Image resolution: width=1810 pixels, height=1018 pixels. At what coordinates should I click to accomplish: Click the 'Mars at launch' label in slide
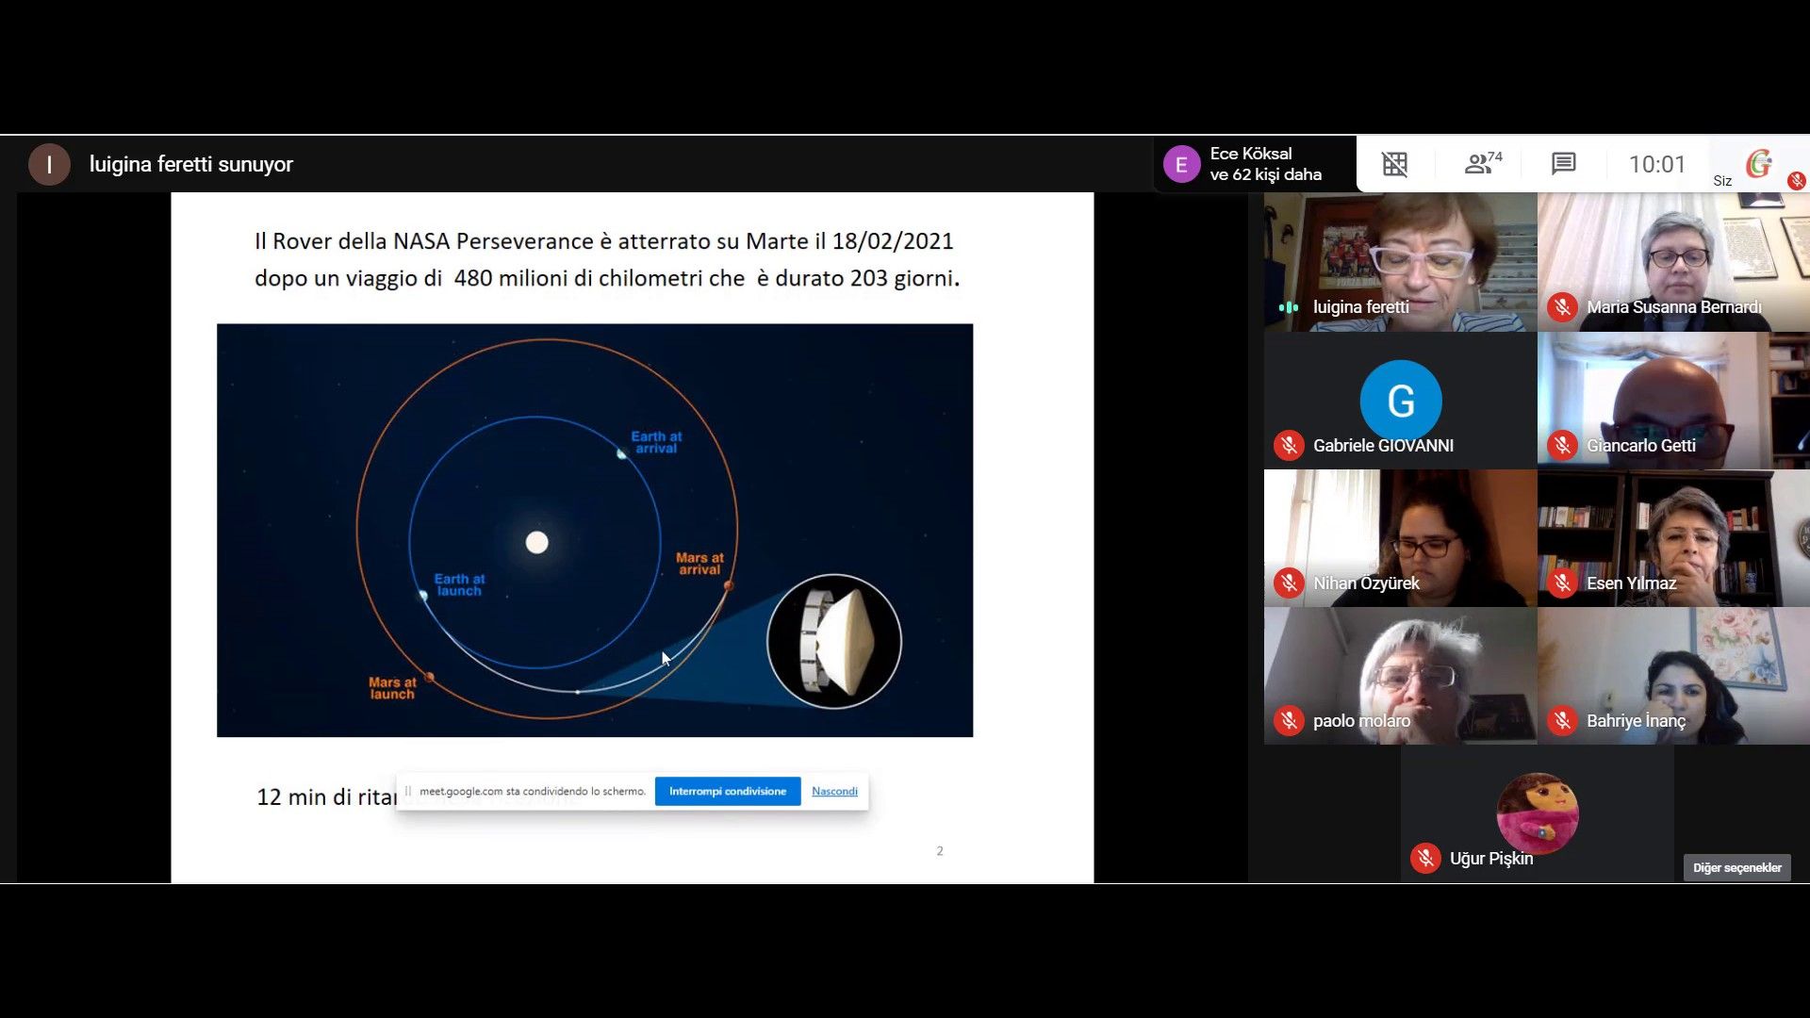pos(392,688)
